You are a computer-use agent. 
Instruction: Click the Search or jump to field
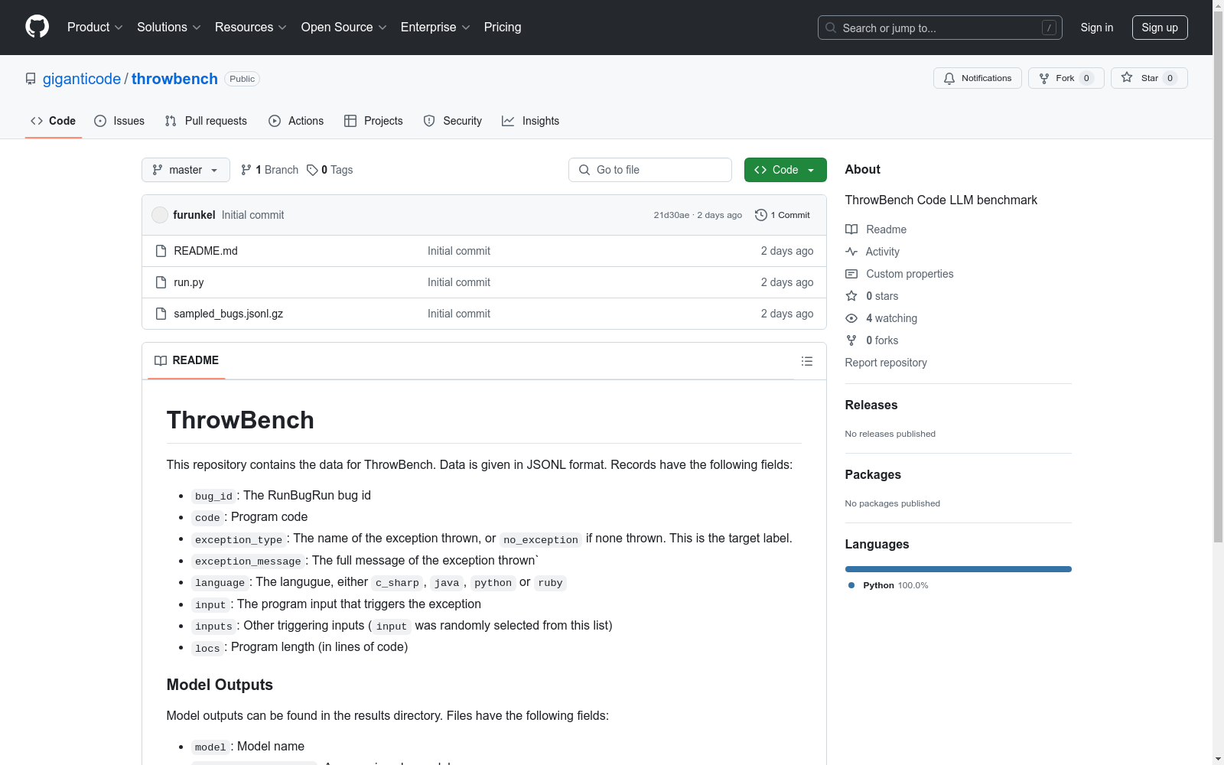[x=940, y=28]
